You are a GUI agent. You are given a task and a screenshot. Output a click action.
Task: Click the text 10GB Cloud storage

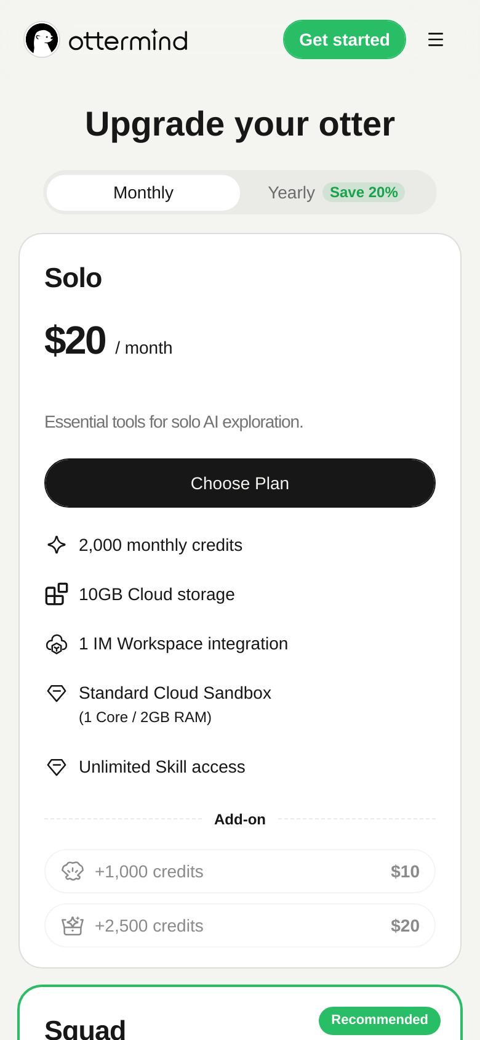coord(157,595)
